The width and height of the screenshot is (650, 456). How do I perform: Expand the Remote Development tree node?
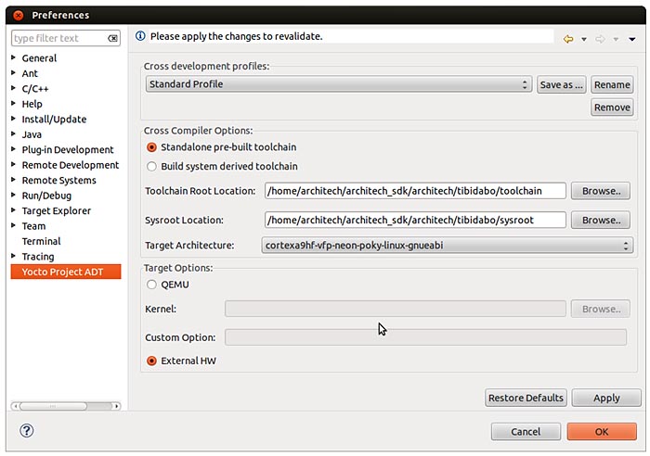[x=14, y=164]
